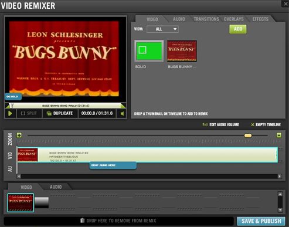Click the green Add button
Viewport: 289px width, 227px height.
(x=238, y=29)
